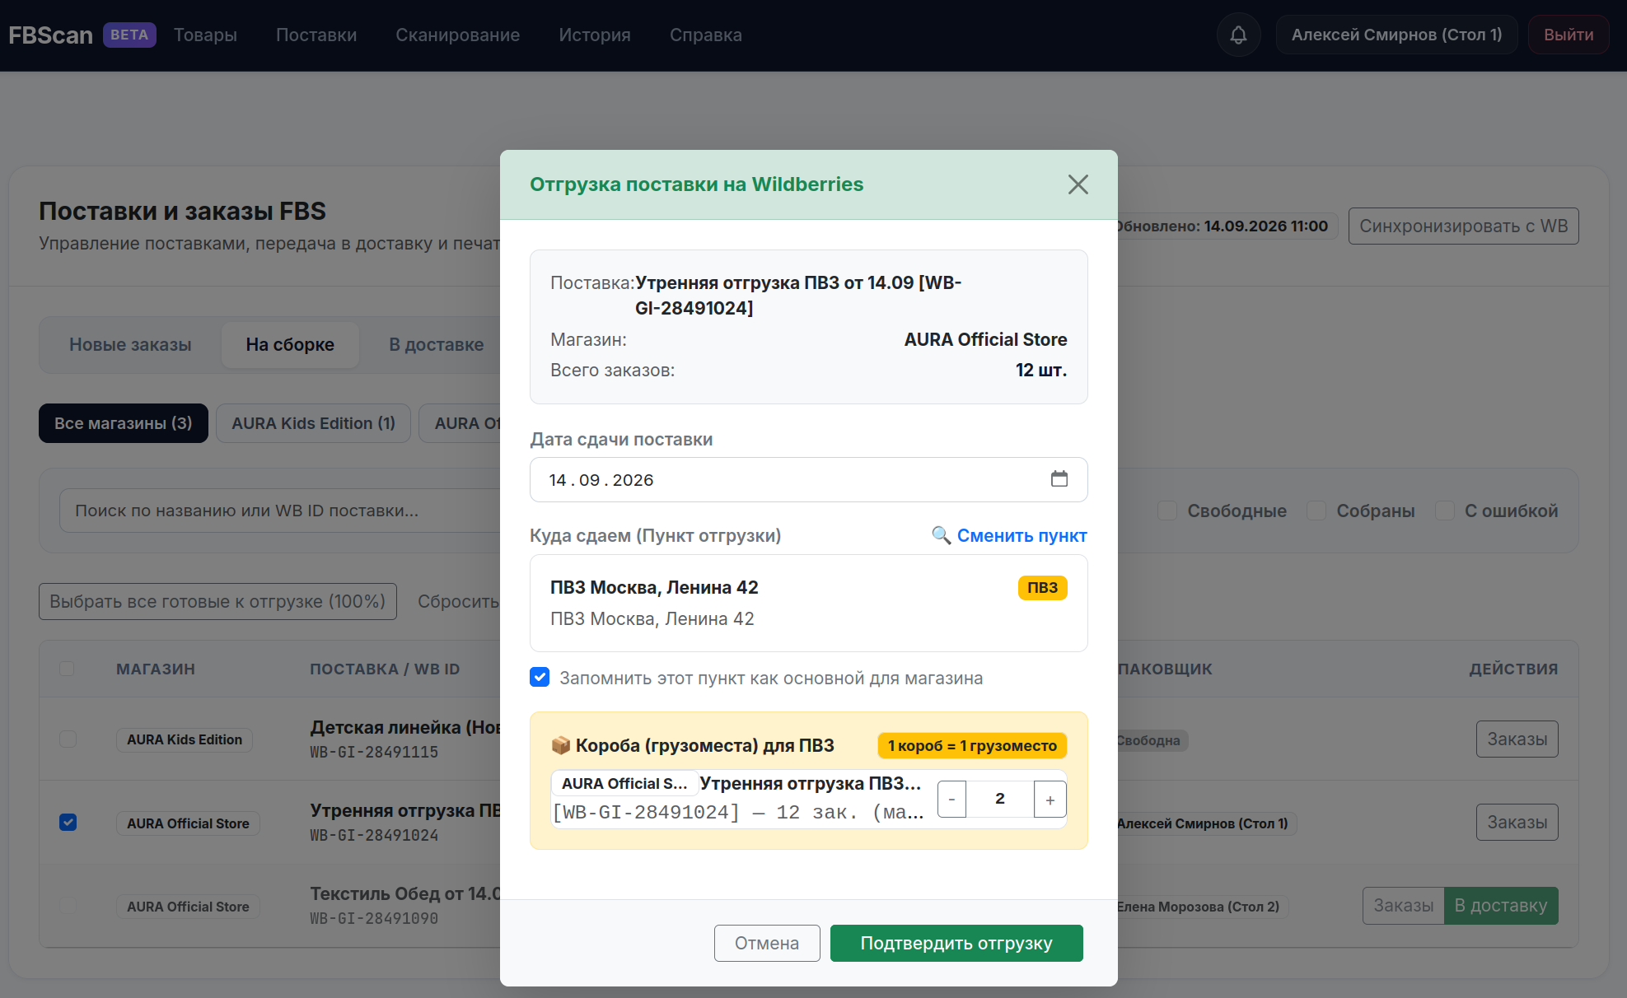Viewport: 1627px width, 998px height.
Task: Click Синхронизировать с WB button
Action: (1463, 226)
